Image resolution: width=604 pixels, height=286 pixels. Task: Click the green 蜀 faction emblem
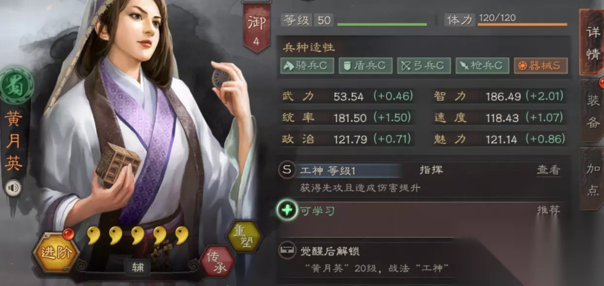pos(17,86)
